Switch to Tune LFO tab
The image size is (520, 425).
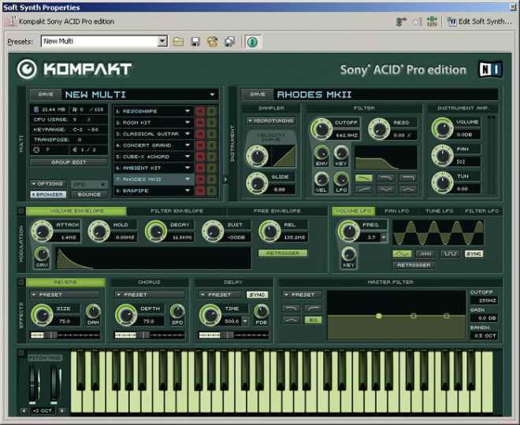click(x=439, y=211)
